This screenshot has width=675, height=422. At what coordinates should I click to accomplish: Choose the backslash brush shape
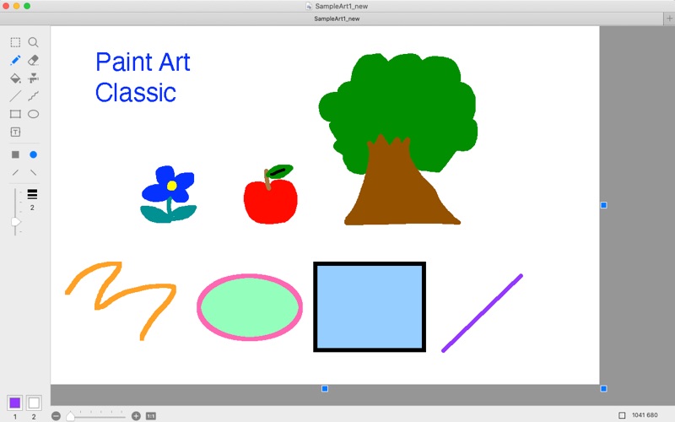pos(33,173)
